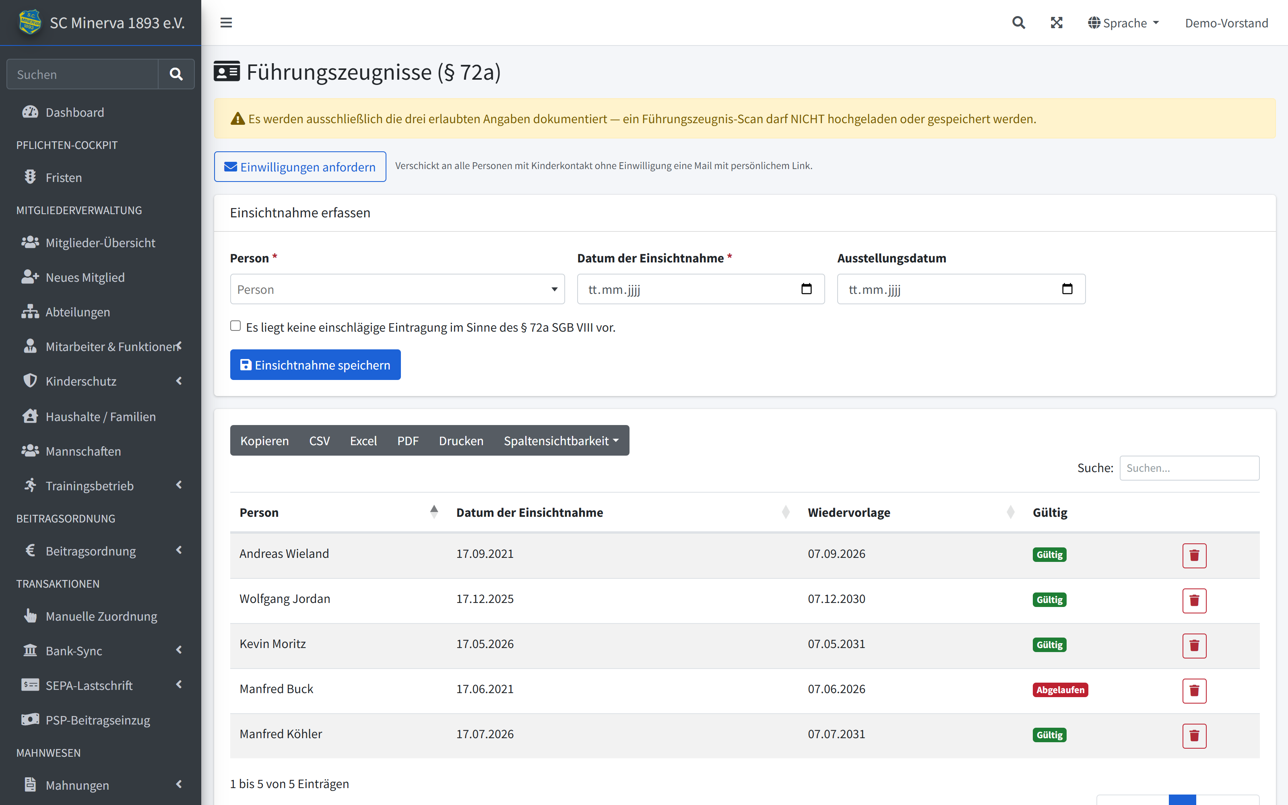The width and height of the screenshot is (1288, 805).
Task: Delete Andreas Wieland's record via trash icon
Action: (1194, 555)
